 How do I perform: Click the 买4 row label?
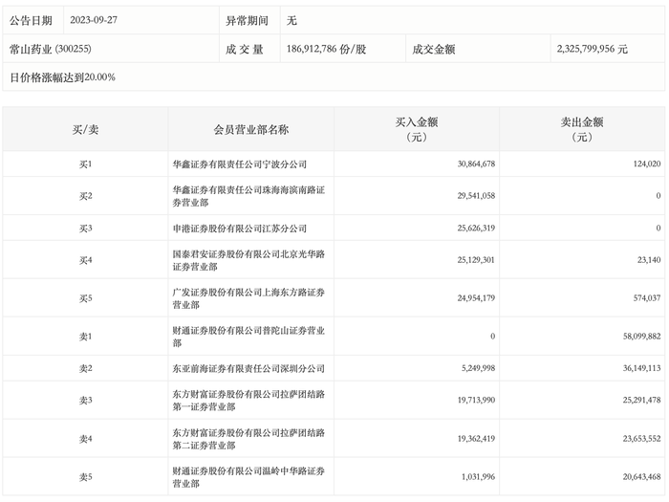[x=85, y=260]
